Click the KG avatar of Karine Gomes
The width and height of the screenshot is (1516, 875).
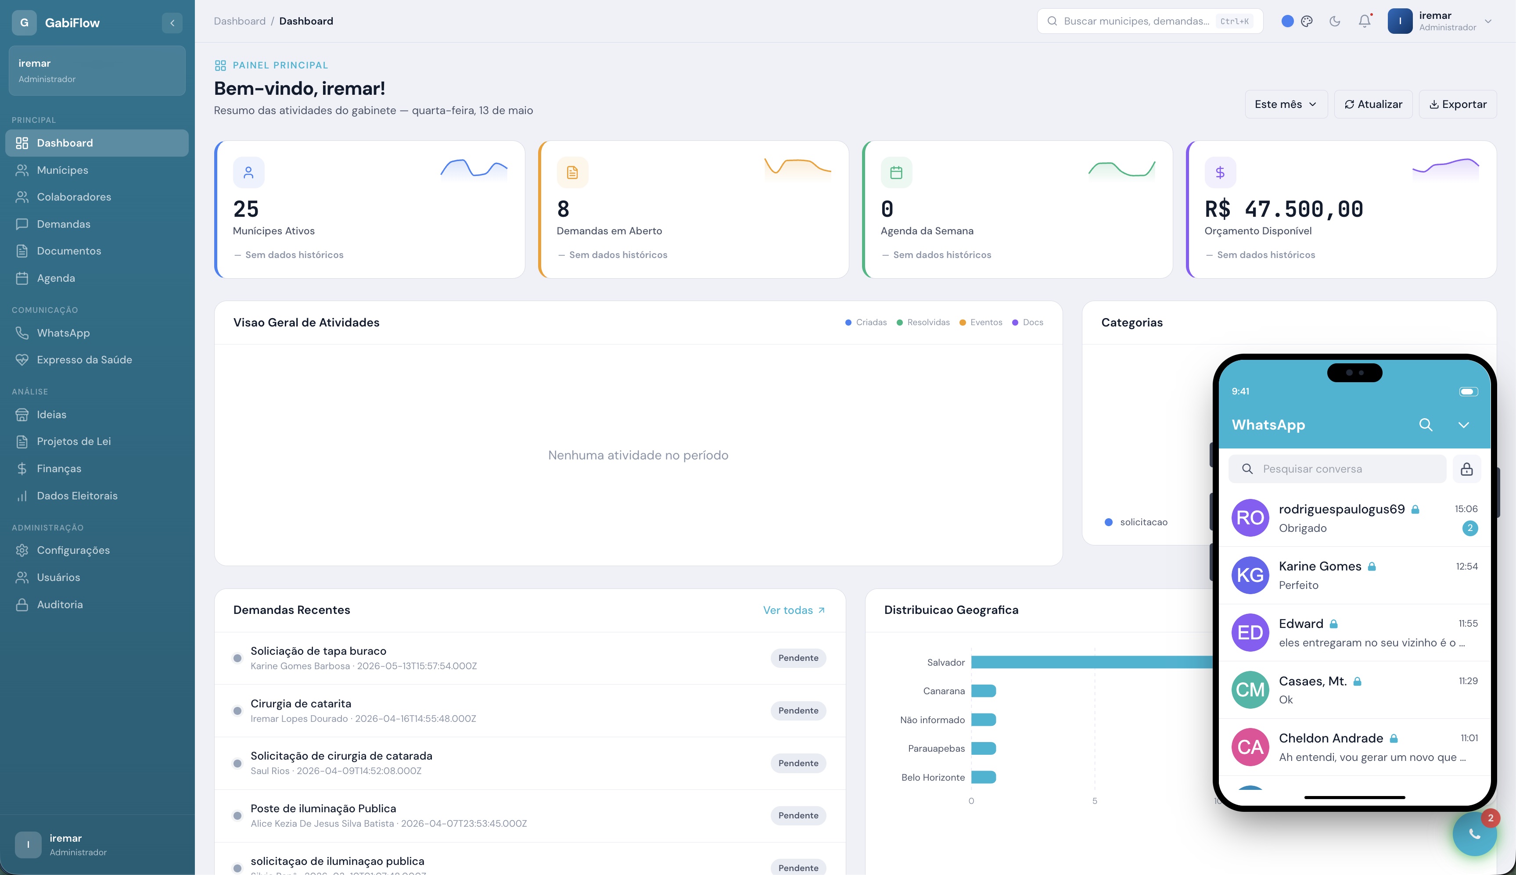(1250, 575)
